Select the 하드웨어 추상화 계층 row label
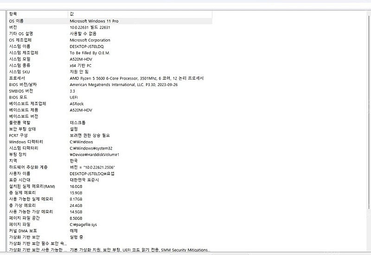Viewport: 371px width, 255px height. [28, 167]
